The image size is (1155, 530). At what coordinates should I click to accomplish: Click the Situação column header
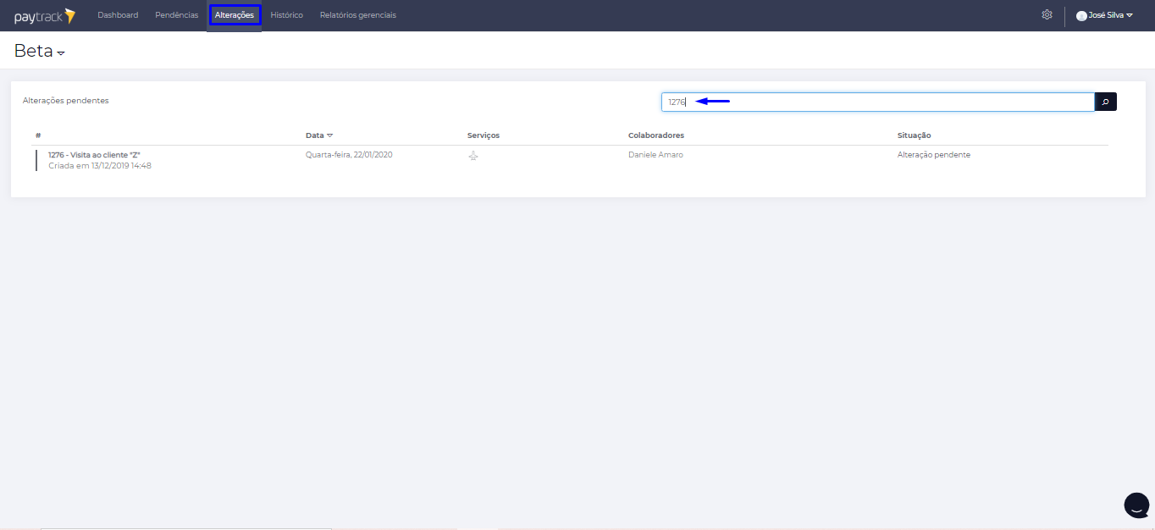point(914,135)
